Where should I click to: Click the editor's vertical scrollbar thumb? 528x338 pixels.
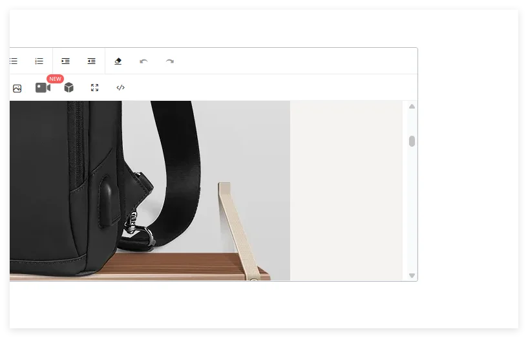click(412, 141)
